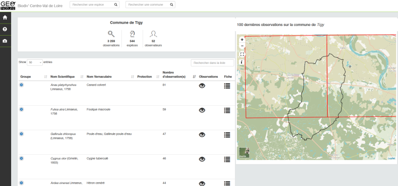The height and width of the screenshot is (186, 398).
Task: Open the Show entries count dropdown
Action: pos(35,62)
